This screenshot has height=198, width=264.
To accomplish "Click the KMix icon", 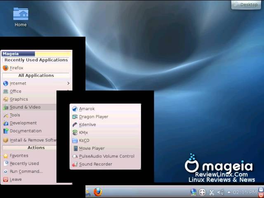I will (75, 133).
